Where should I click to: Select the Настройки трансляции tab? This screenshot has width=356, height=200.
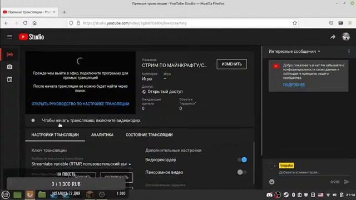tap(55, 134)
